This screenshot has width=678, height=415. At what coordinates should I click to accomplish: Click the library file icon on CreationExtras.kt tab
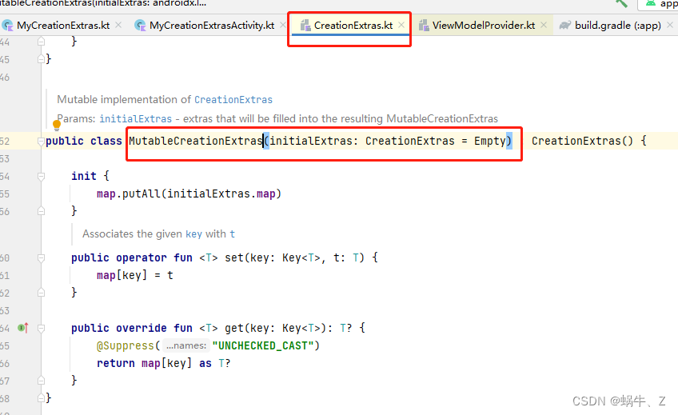point(305,26)
